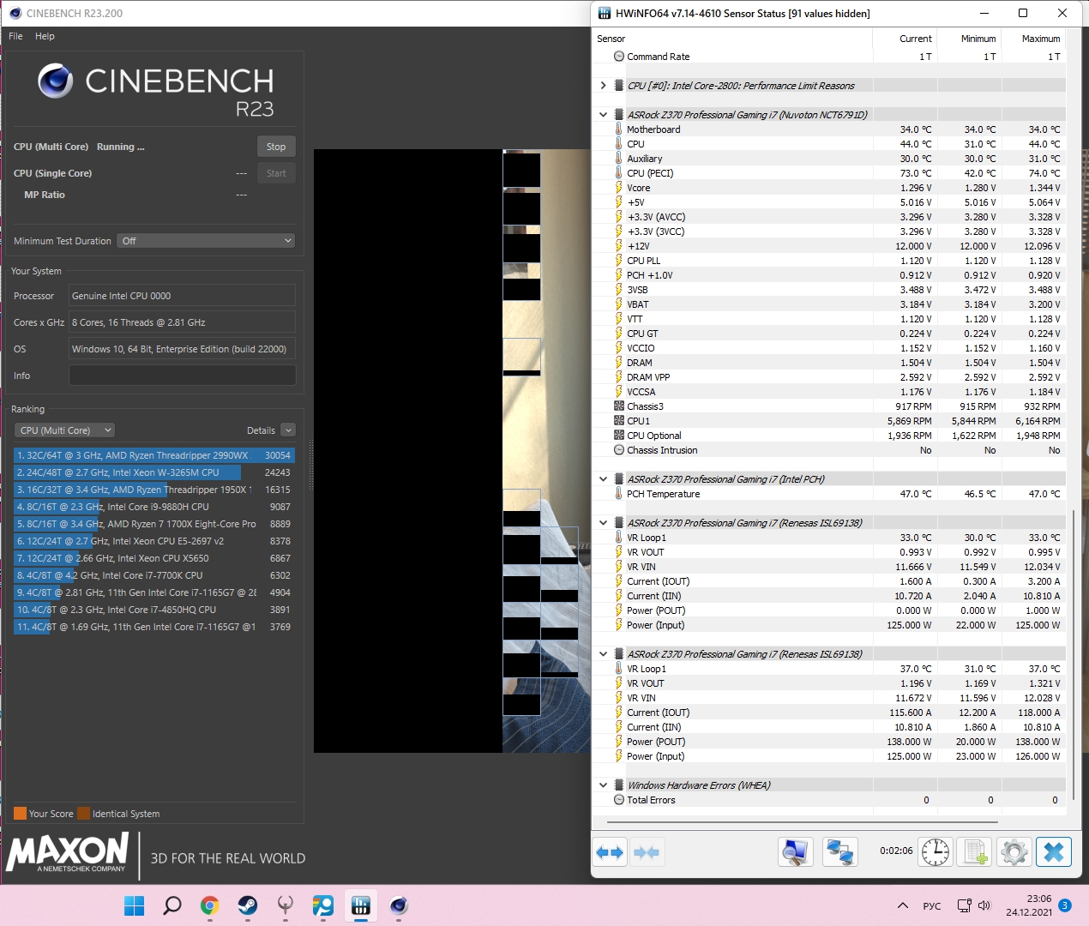
Task: Click Motherboard temperature thermometer icon
Action: (618, 129)
